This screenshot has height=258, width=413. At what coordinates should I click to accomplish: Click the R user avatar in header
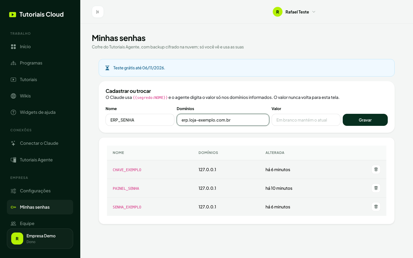tap(278, 12)
